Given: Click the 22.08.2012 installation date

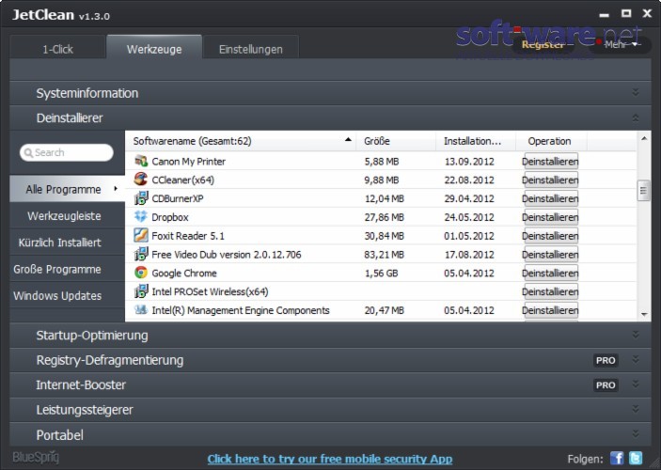Looking at the screenshot, I should coord(469,180).
